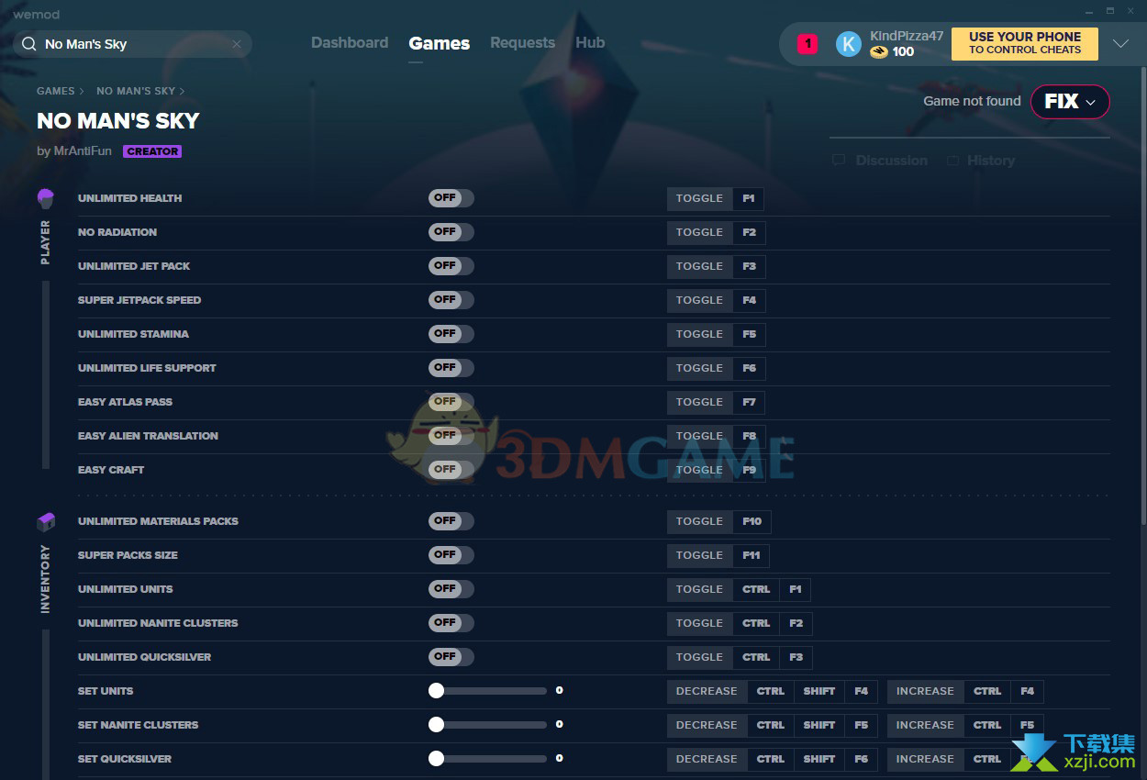Click the F10 hotkey for Materials Packs
This screenshot has width=1147, height=780.
pos(752,521)
